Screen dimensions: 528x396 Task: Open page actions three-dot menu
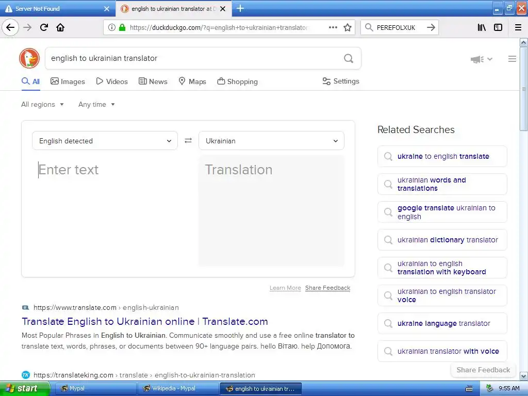coord(333,27)
